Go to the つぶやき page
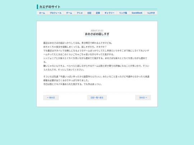Screen dimensions: 194x145 (x=151, y=13)
